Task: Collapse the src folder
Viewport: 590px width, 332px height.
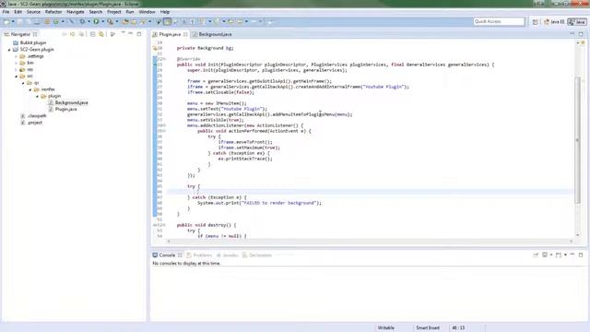Action: [x=17, y=77]
